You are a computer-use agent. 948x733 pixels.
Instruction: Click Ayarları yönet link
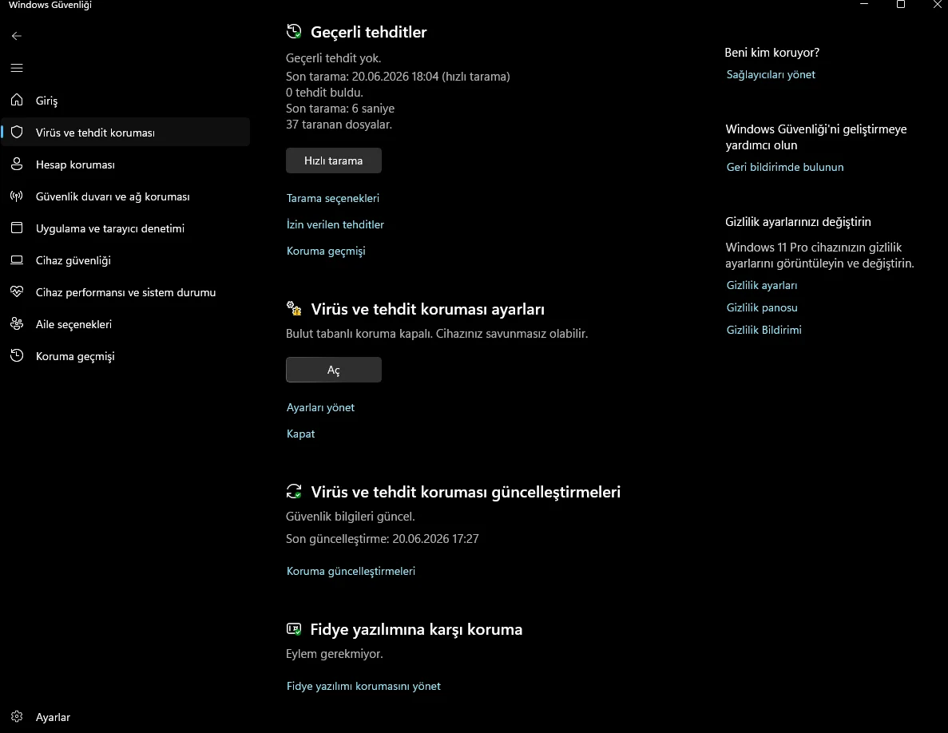point(320,407)
